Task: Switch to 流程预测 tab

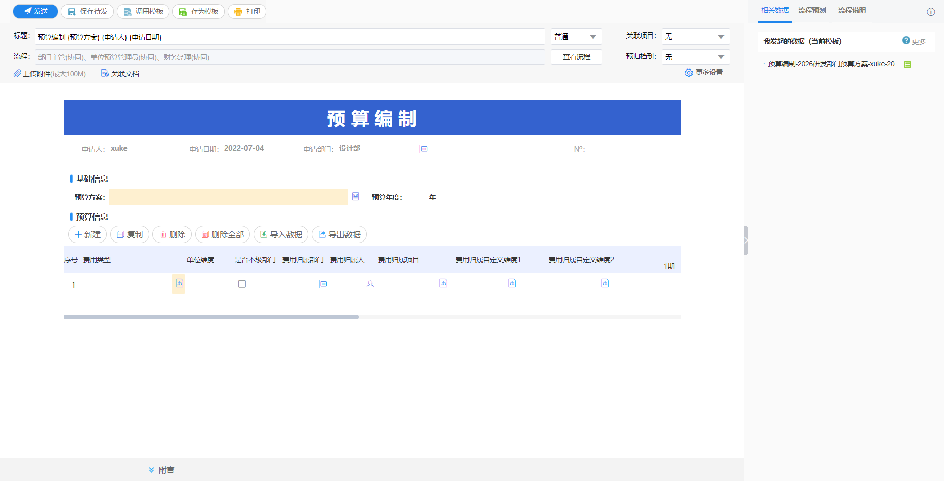Action: click(812, 10)
